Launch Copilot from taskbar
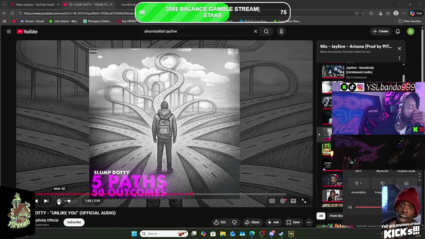The height and width of the screenshot is (239, 425). pyautogui.click(x=204, y=234)
